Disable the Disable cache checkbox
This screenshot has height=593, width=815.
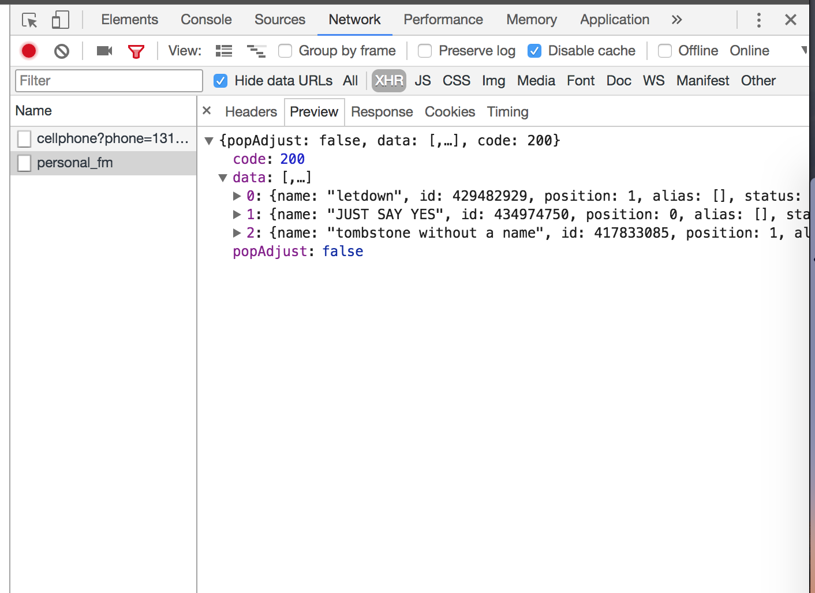click(534, 51)
